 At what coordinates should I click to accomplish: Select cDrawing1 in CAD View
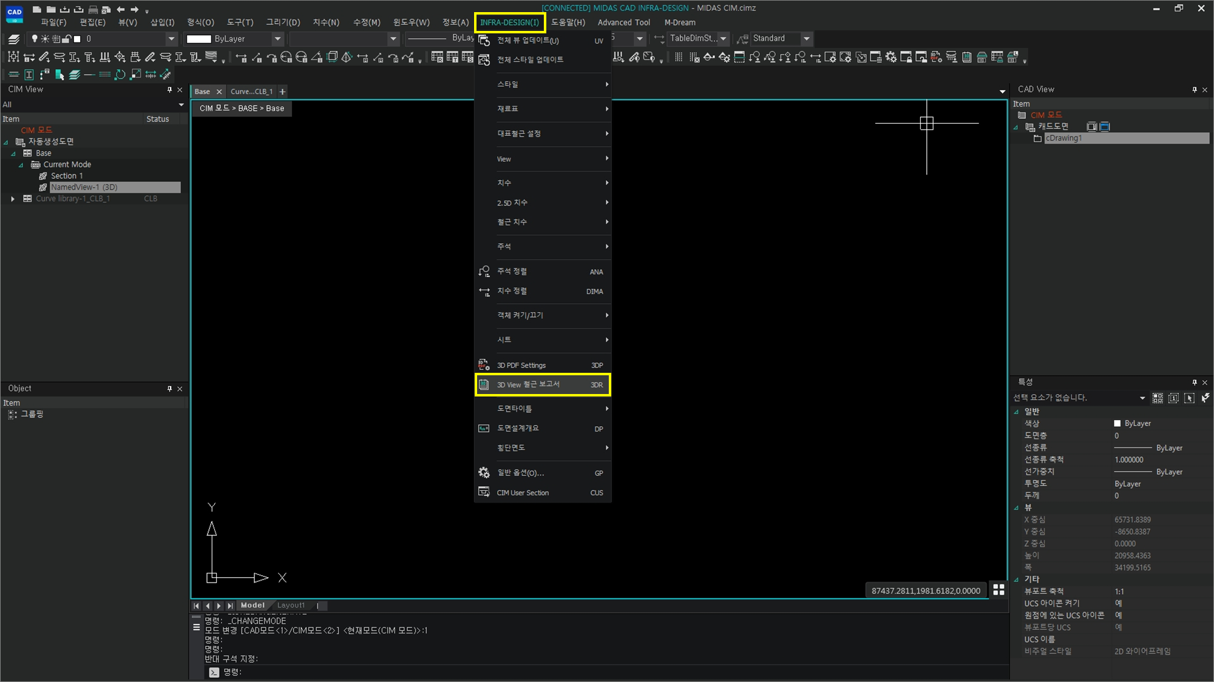pyautogui.click(x=1127, y=138)
